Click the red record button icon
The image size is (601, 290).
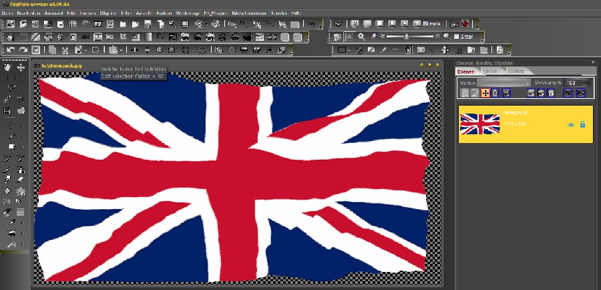coord(465,24)
